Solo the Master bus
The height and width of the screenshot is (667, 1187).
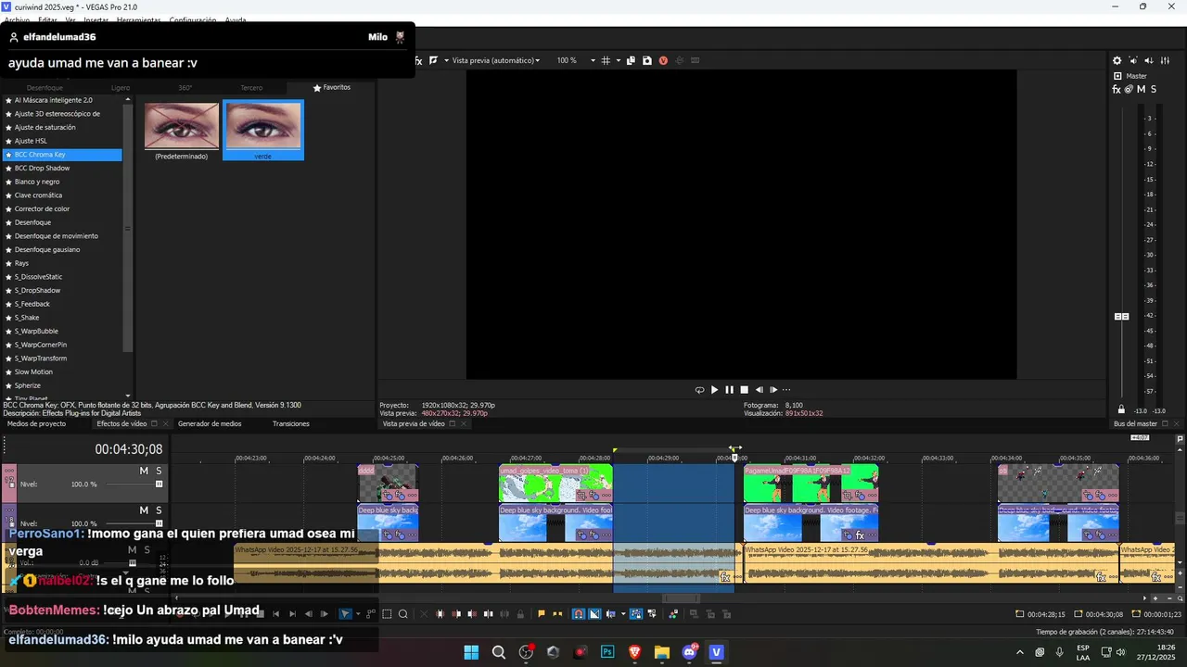click(x=1153, y=89)
